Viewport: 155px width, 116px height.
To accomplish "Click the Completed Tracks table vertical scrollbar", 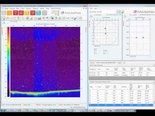I will tap(154, 95).
